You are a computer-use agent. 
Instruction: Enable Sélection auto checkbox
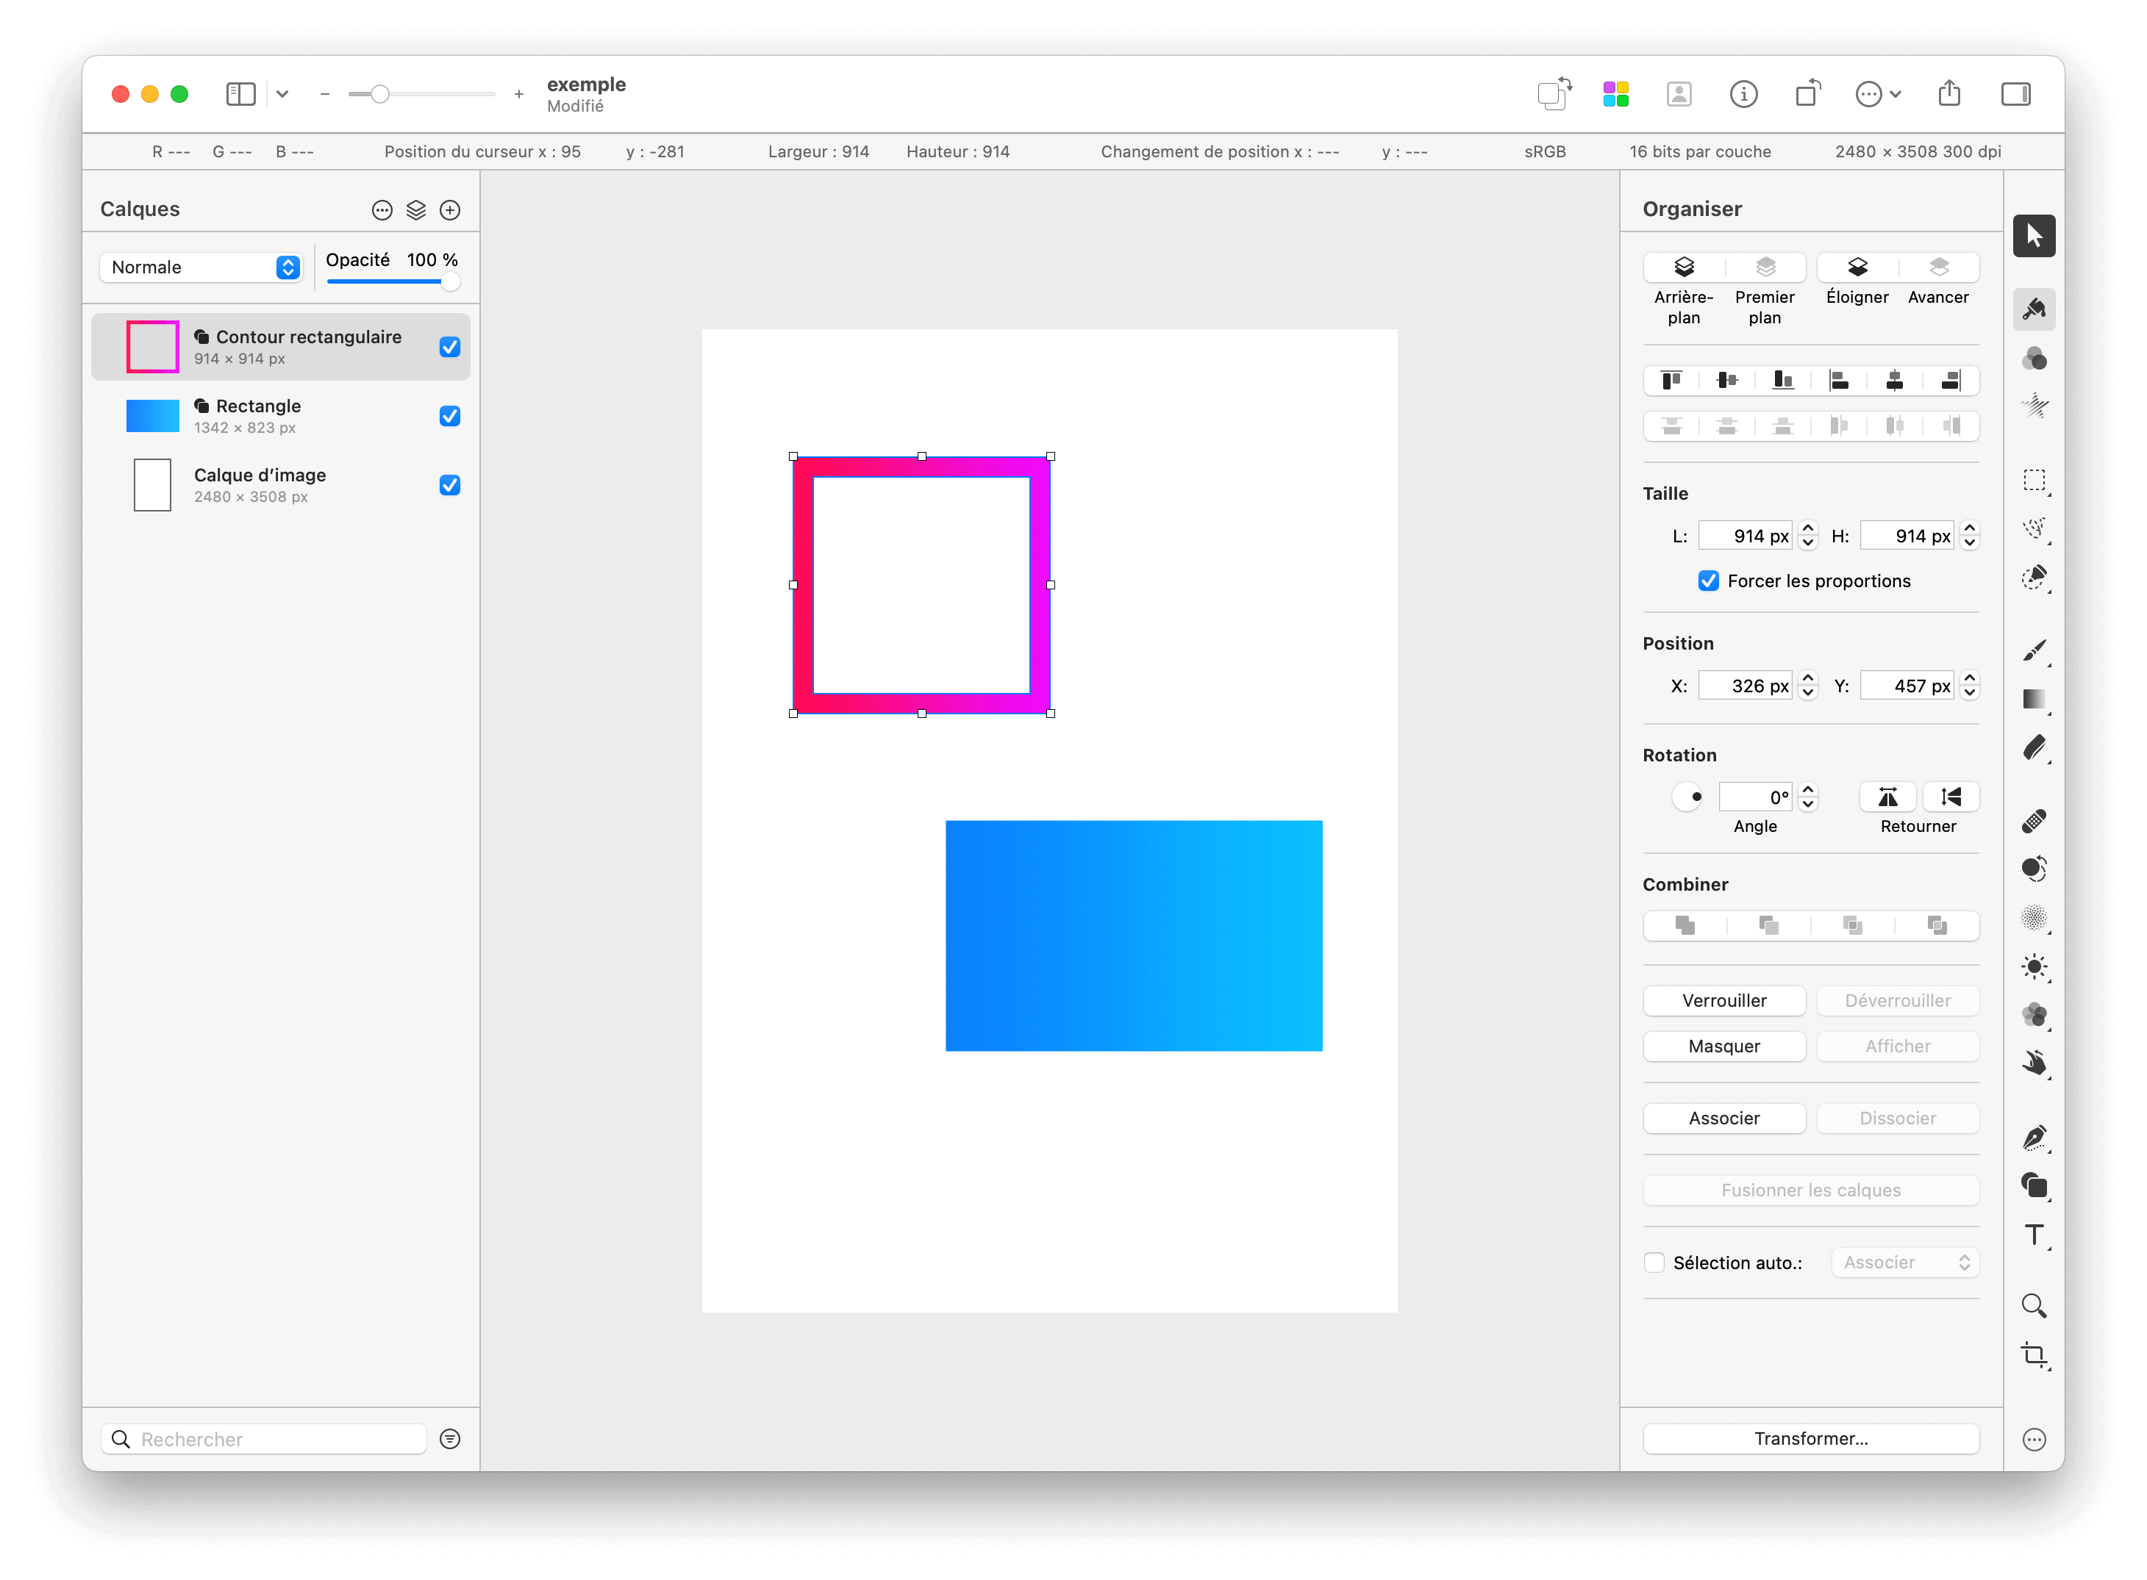pyautogui.click(x=1654, y=1263)
